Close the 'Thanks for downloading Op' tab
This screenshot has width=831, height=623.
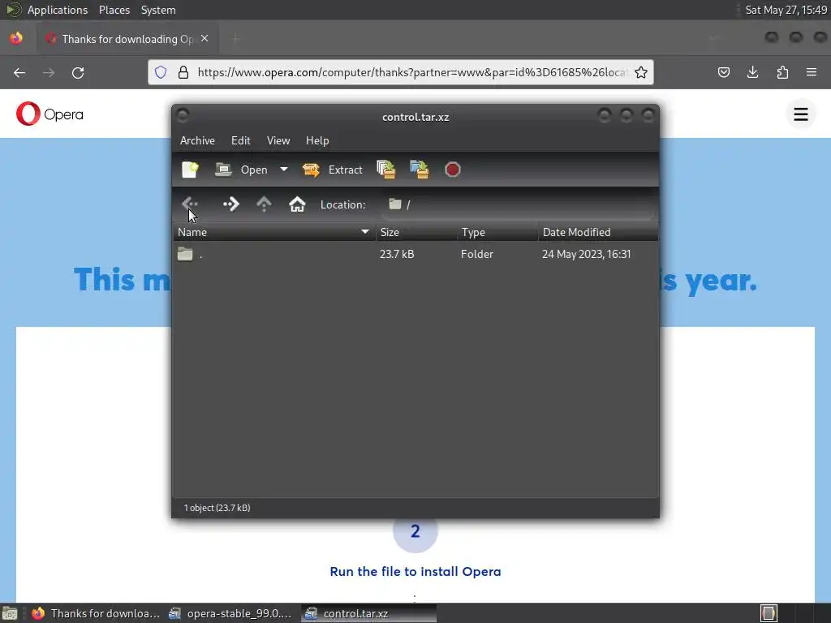pos(205,39)
